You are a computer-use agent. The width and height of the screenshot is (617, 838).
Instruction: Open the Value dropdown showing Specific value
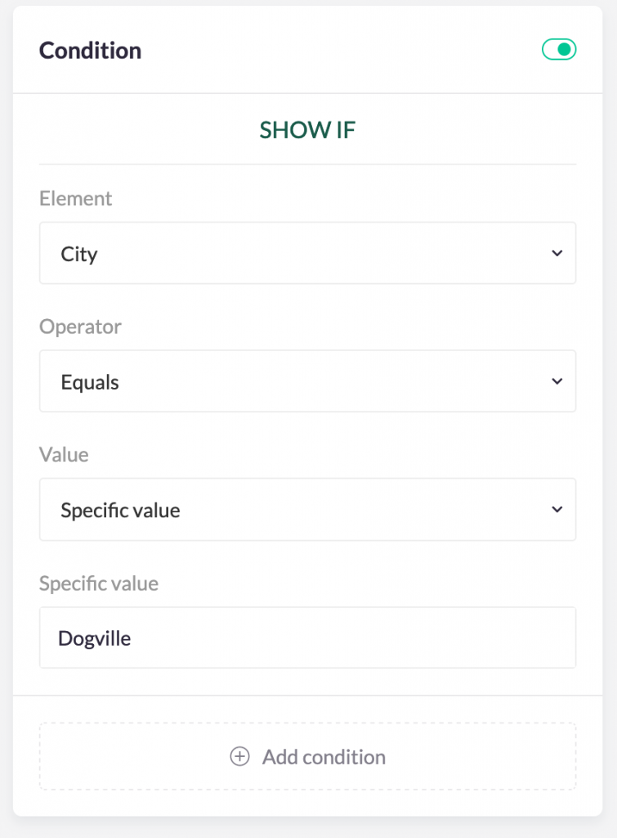coord(307,510)
